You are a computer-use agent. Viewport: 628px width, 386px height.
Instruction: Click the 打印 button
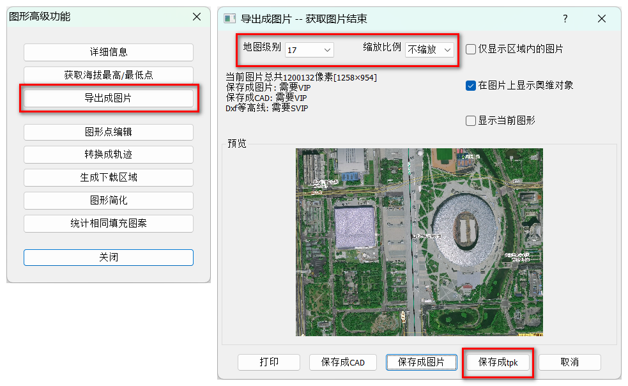[x=269, y=362]
